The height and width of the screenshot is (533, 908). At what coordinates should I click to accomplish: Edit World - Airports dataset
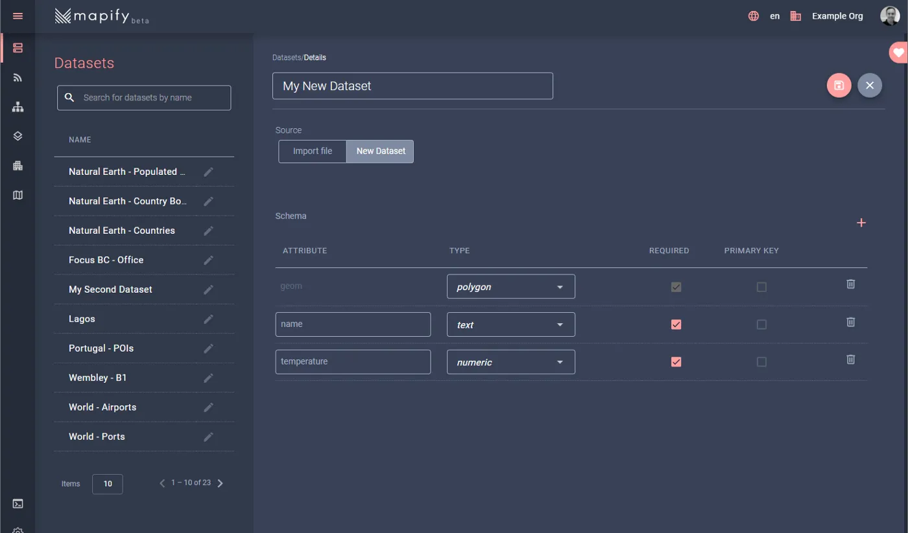tap(208, 407)
